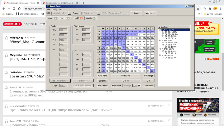The width and height of the screenshot is (224, 126).
Task: Collapse the PU CO: 22% tree node
Action: 160,41
